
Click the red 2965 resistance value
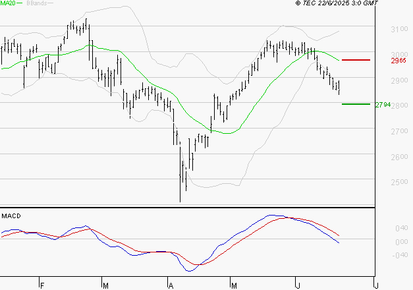[399, 61]
